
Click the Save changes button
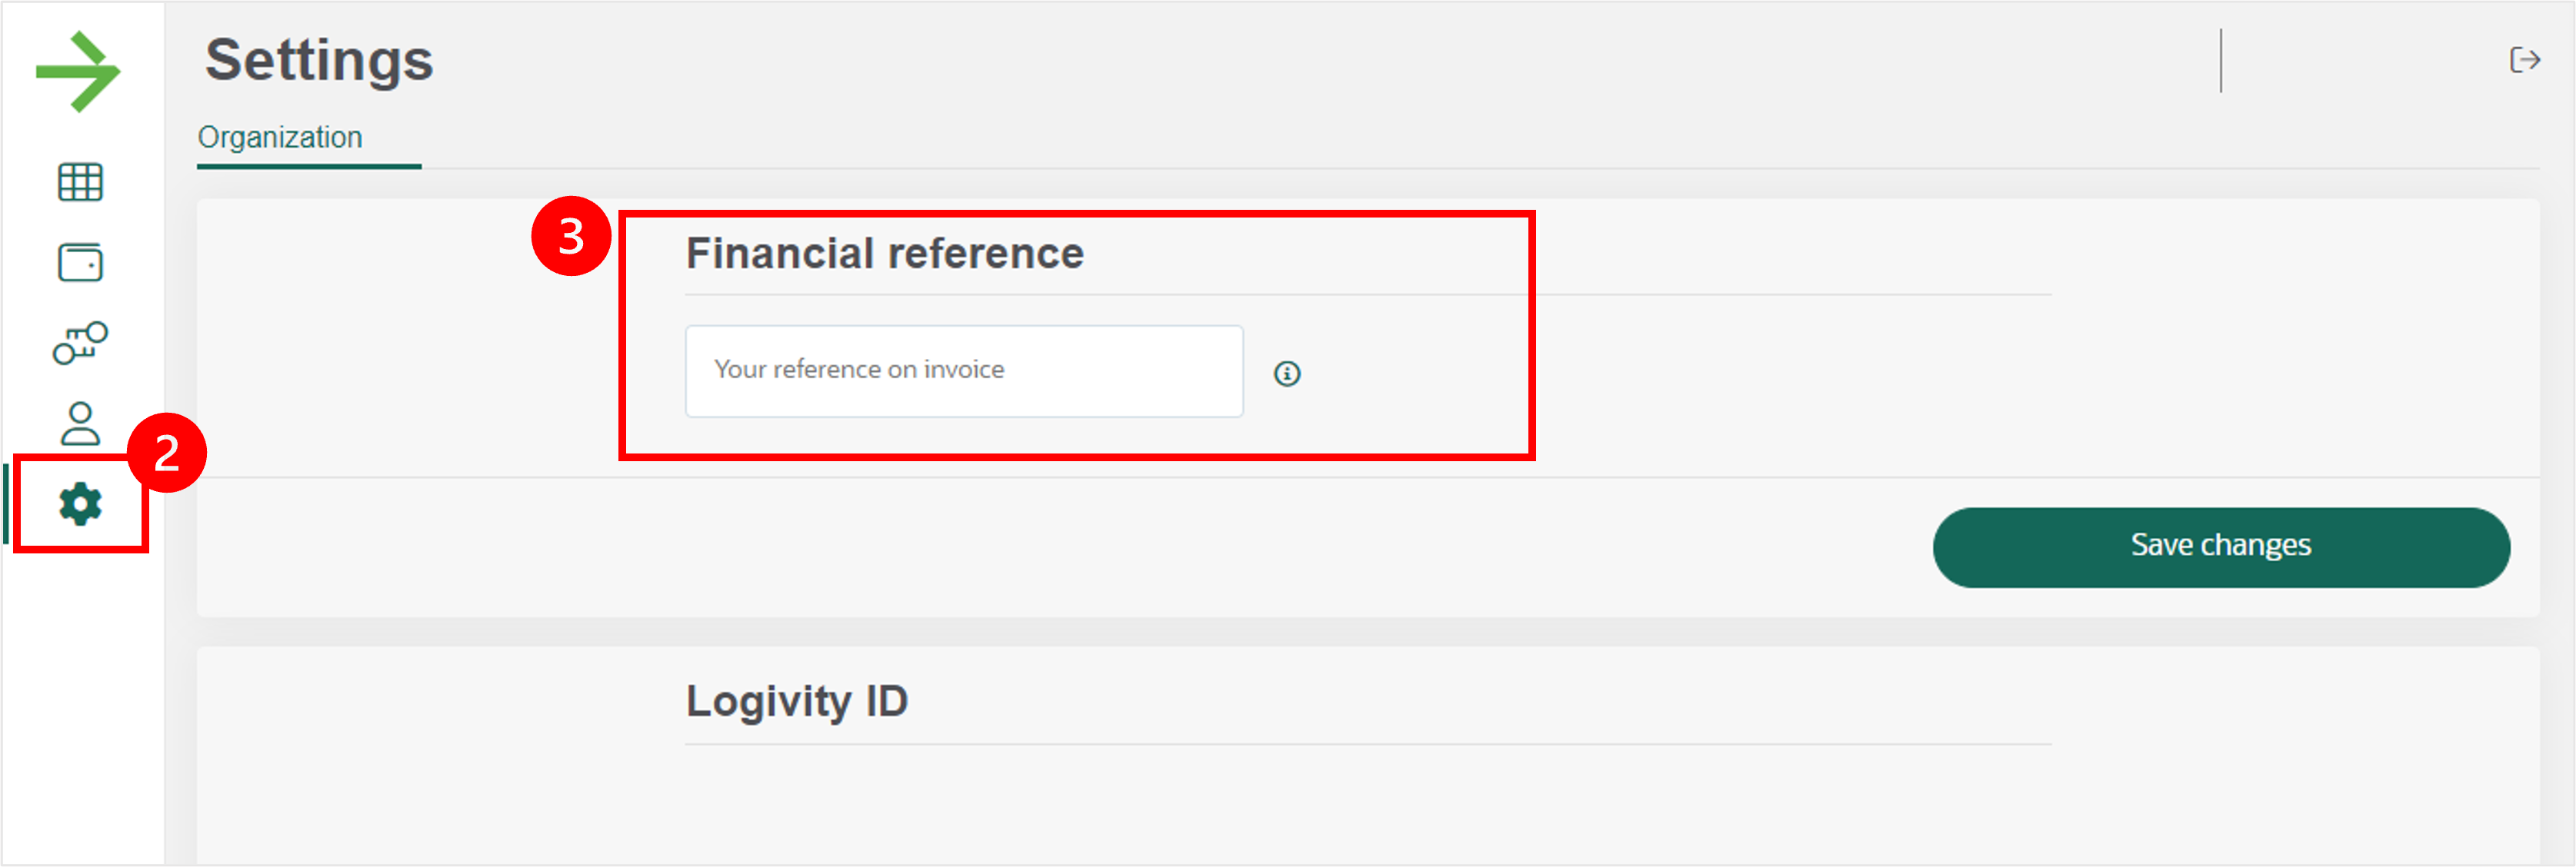[2221, 547]
